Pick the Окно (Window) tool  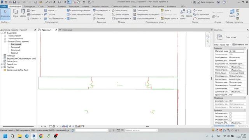coord(31,10)
